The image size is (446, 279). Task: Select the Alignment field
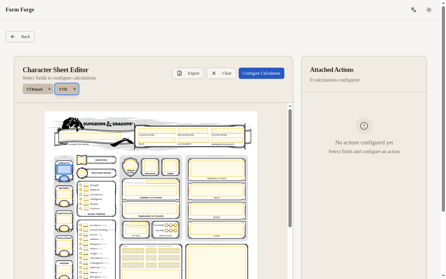click(x=193, y=140)
